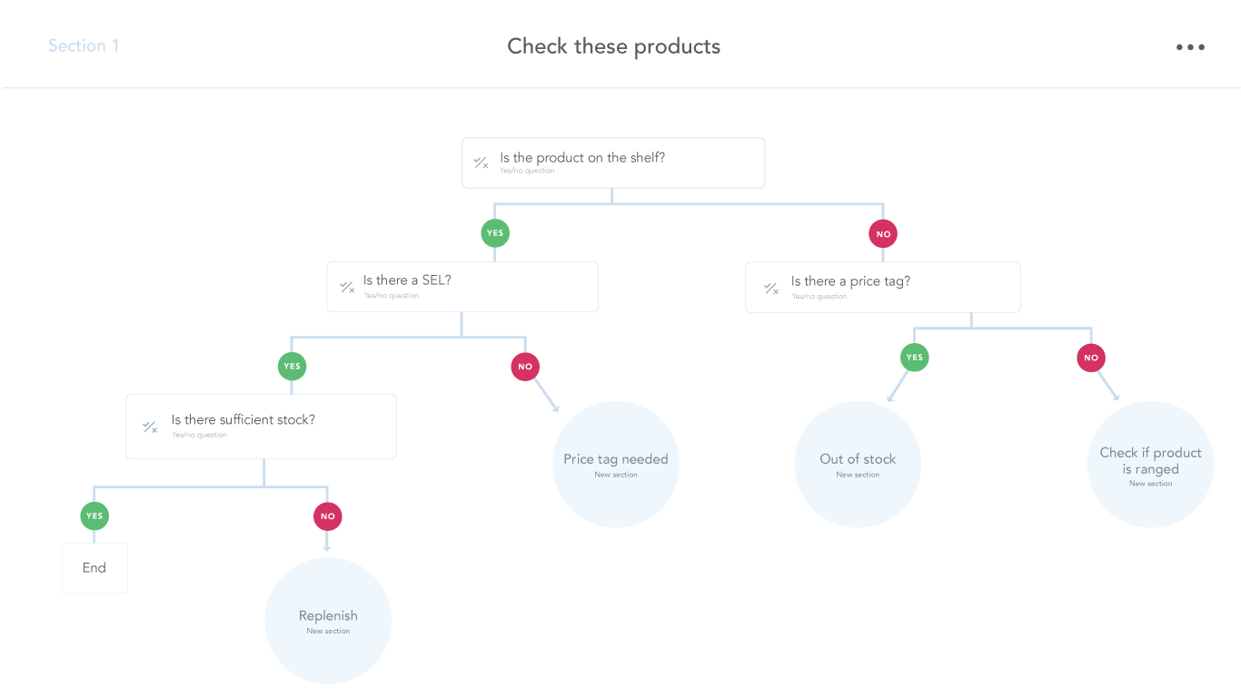Click yes/no icon on 'Is there sufficient stock?'
Image resolution: width=1241 pixels, height=697 pixels.
(150, 427)
